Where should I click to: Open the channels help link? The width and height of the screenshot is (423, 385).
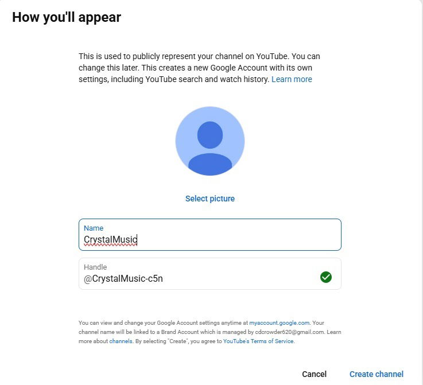[x=121, y=341]
